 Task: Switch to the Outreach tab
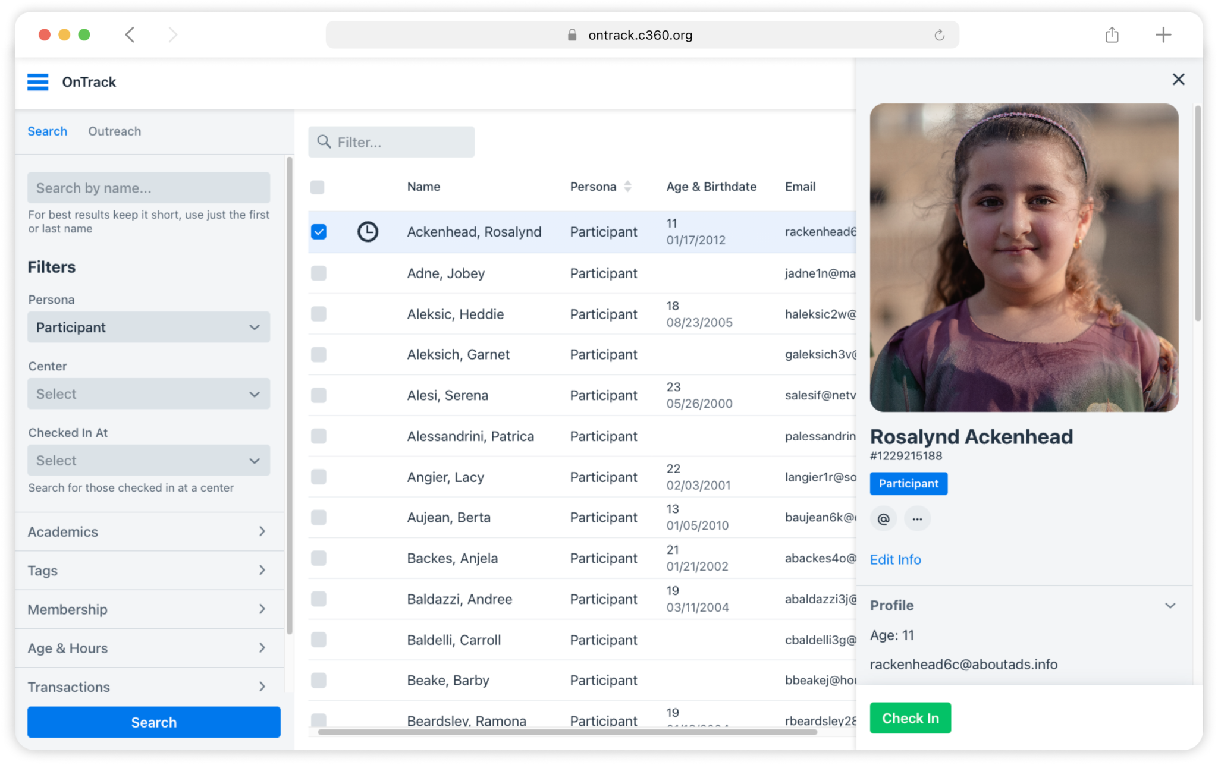coord(114,131)
